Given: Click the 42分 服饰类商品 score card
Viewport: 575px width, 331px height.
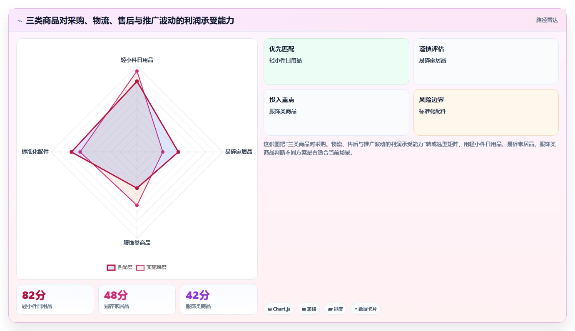Looking at the screenshot, I should point(219,299).
